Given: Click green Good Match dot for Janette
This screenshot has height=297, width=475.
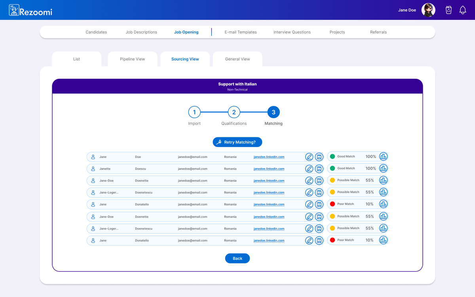Looking at the screenshot, I should click(332, 168).
